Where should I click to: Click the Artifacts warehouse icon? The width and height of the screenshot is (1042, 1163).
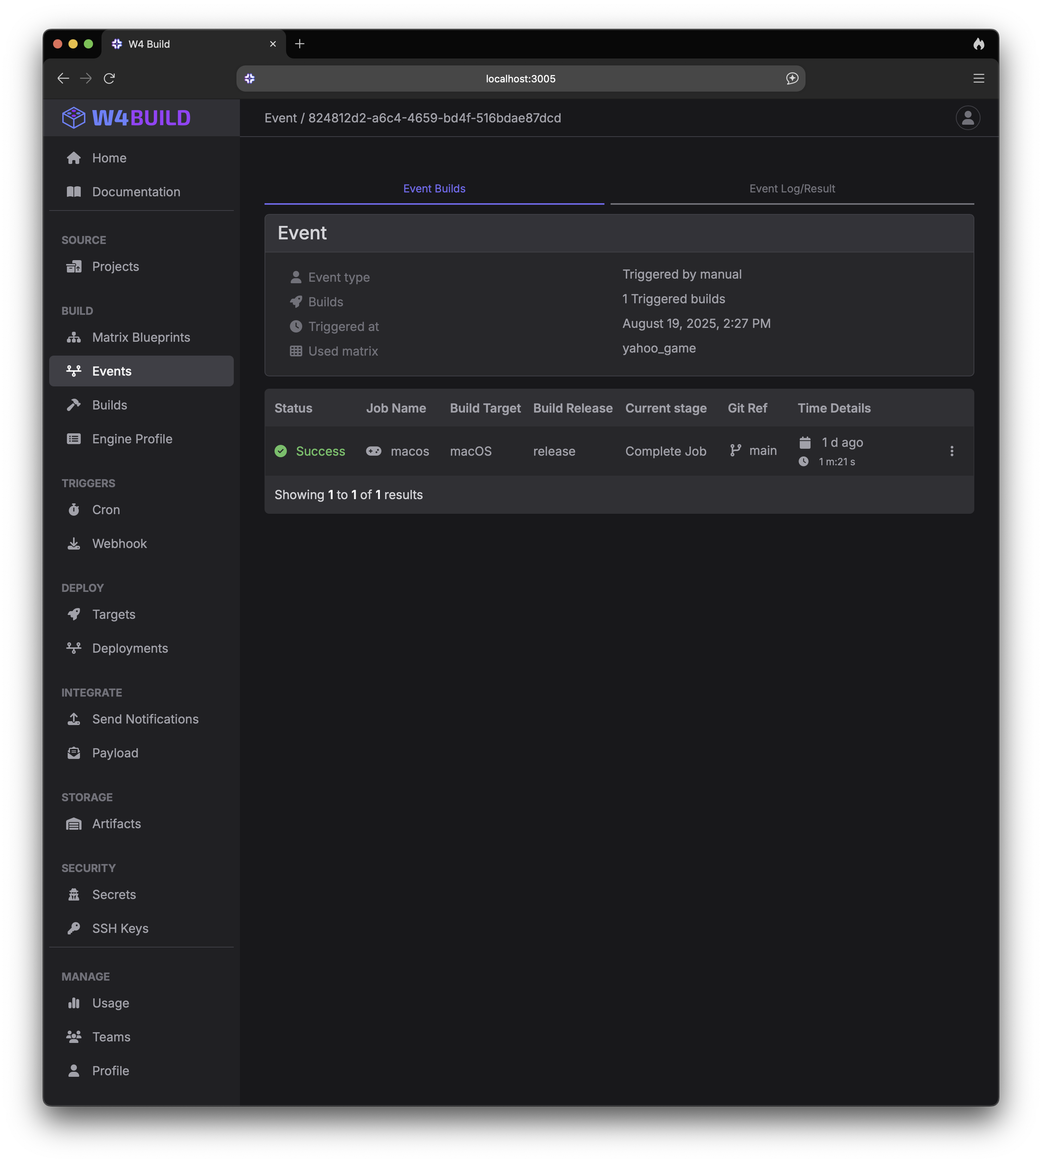(x=74, y=823)
